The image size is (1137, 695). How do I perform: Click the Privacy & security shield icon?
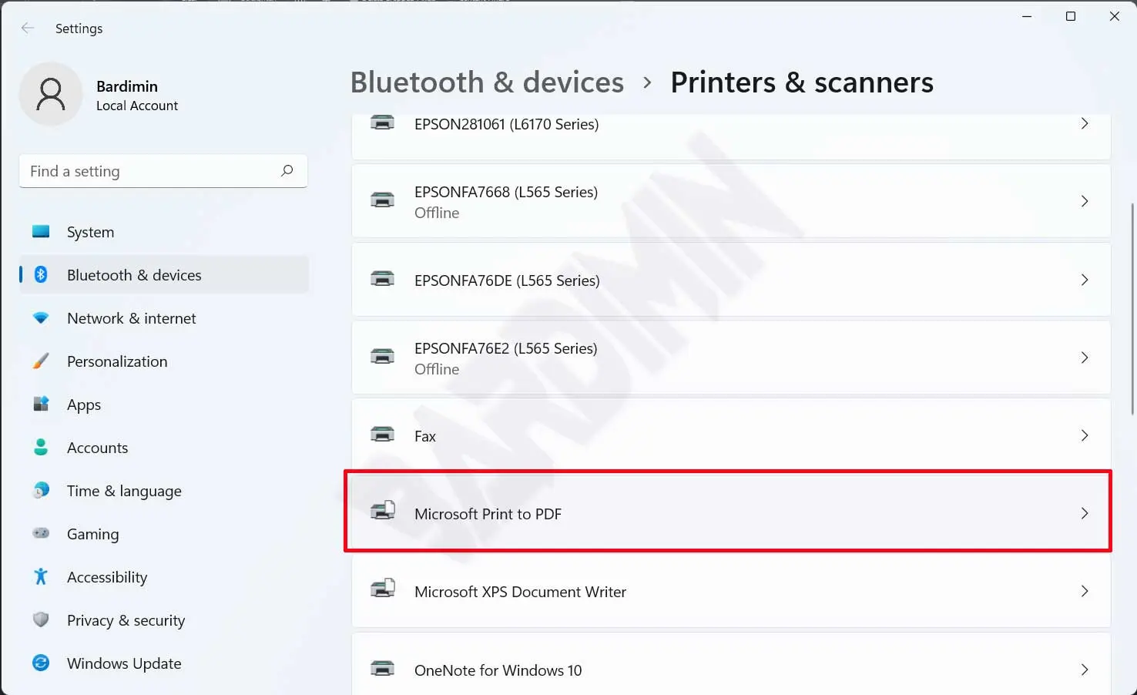coord(41,619)
